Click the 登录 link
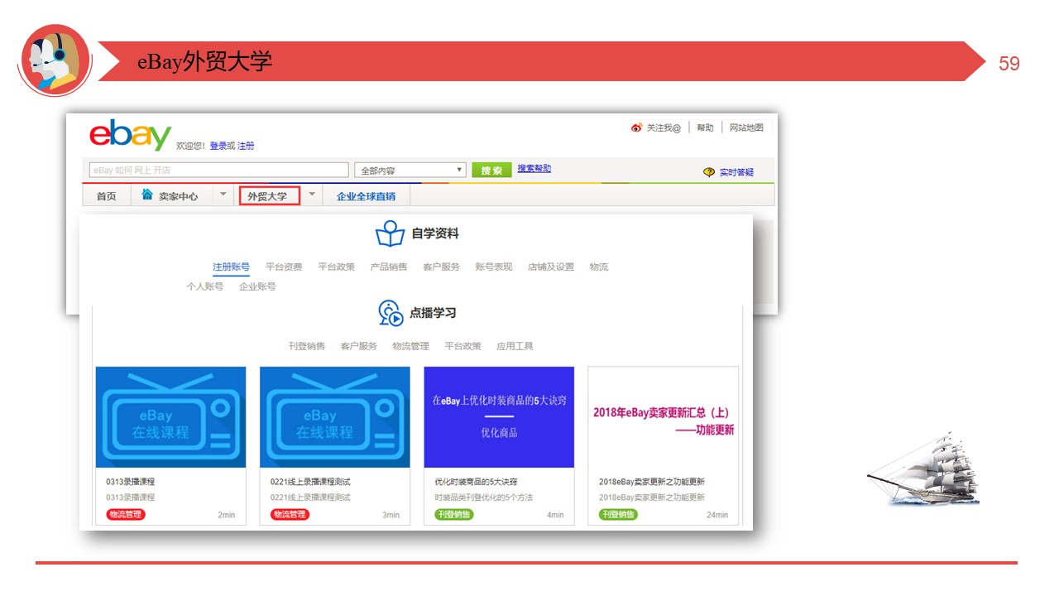This screenshot has height=596, width=1059. pos(218,146)
